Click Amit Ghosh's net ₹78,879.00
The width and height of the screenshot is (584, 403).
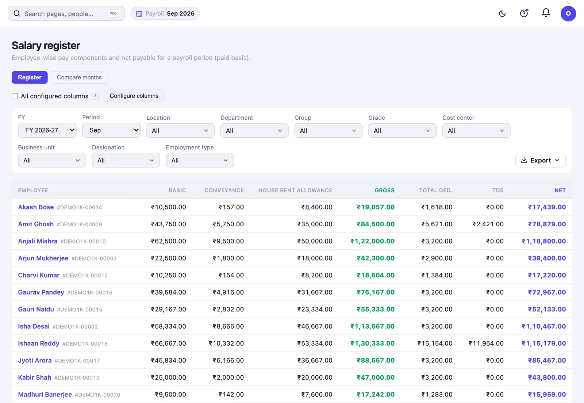tap(547, 224)
